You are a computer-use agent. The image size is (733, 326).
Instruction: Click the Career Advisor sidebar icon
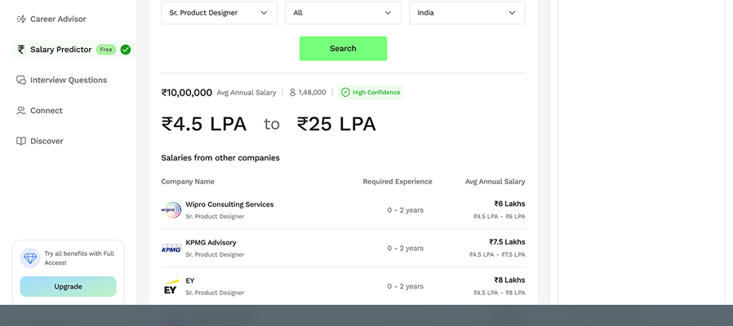[x=21, y=19]
